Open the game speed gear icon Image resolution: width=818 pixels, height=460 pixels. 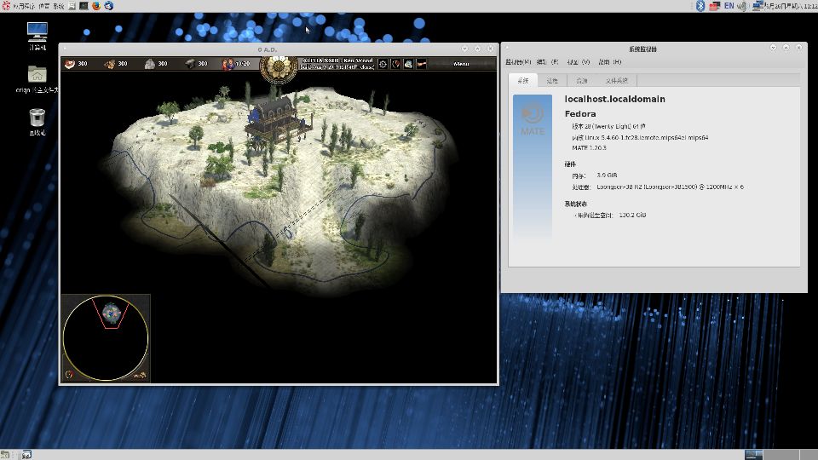click(383, 64)
